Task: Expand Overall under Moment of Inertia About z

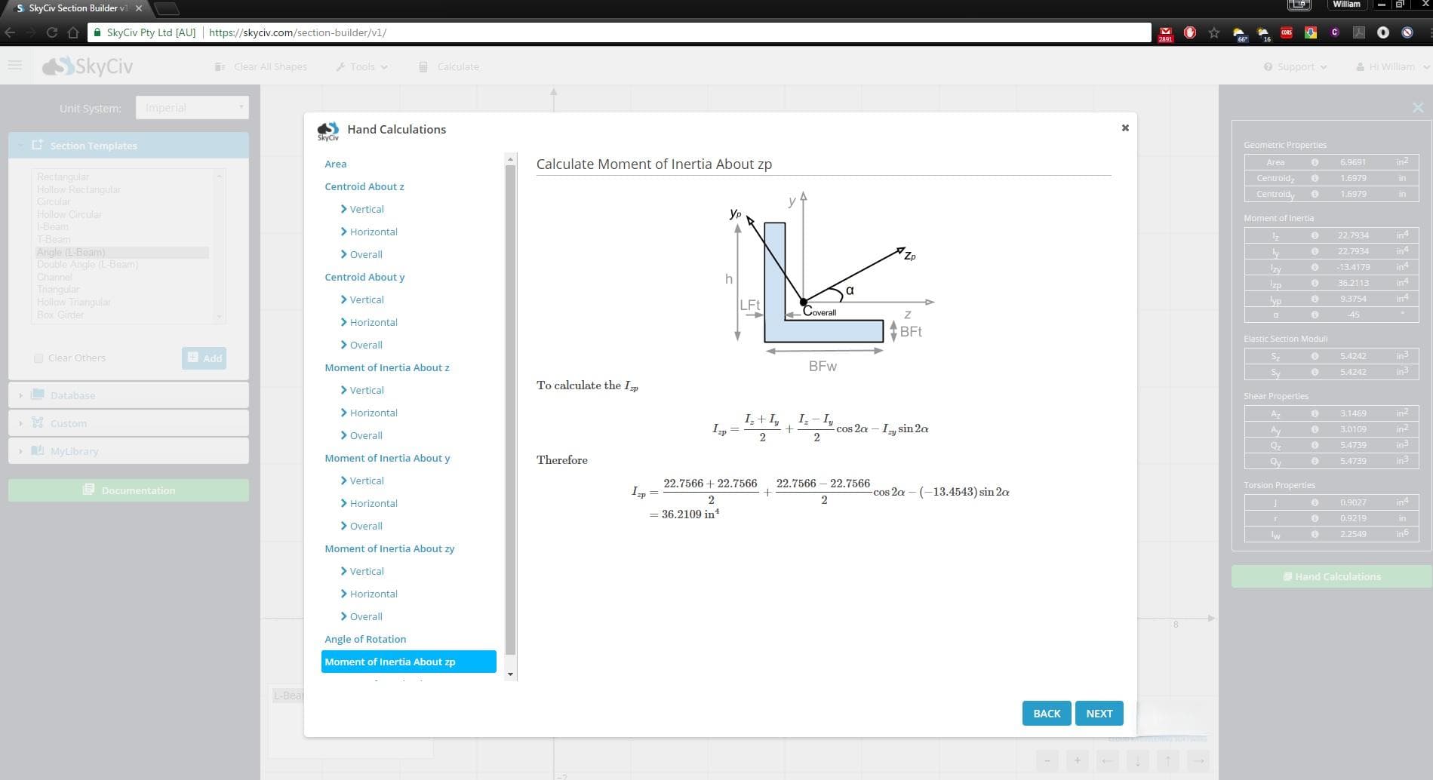Action: [x=361, y=435]
